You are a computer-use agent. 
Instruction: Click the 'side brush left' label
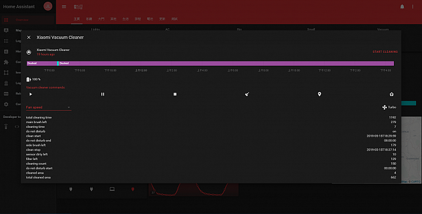tap(36, 145)
